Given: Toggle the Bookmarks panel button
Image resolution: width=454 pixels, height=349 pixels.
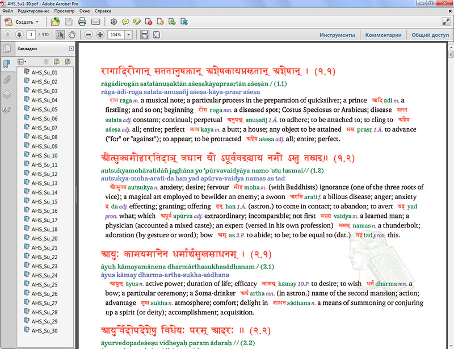Looking at the screenshot, I should pos(7,64).
